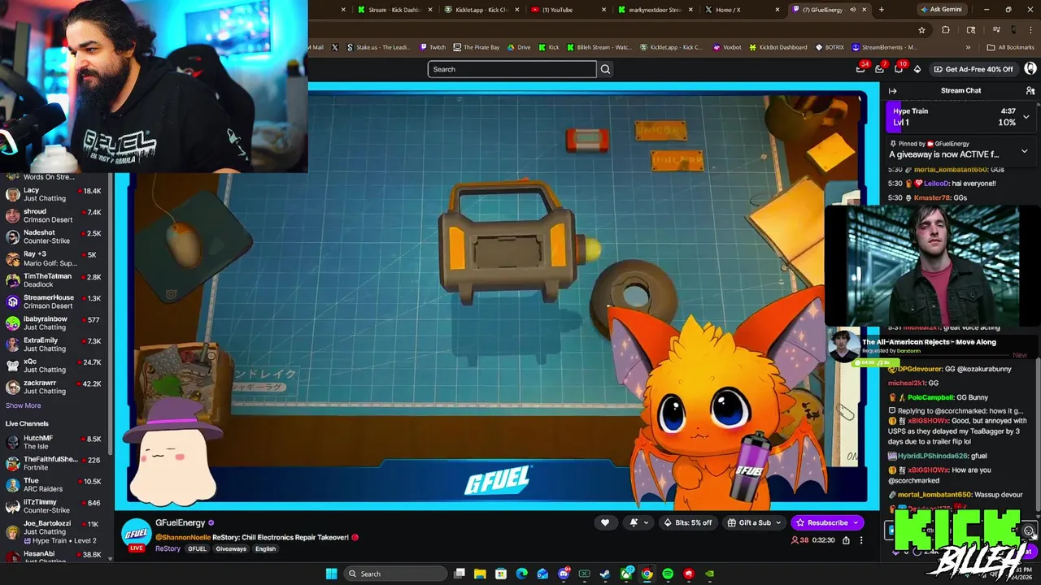Screen dimensions: 1041x585
Task: Open xQc channel in sidebar
Action: [x=54, y=366]
